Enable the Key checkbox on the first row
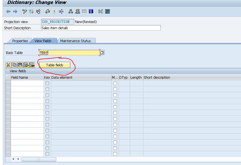Viewport: 241px width, 165px height. pyautogui.click(x=47, y=83)
